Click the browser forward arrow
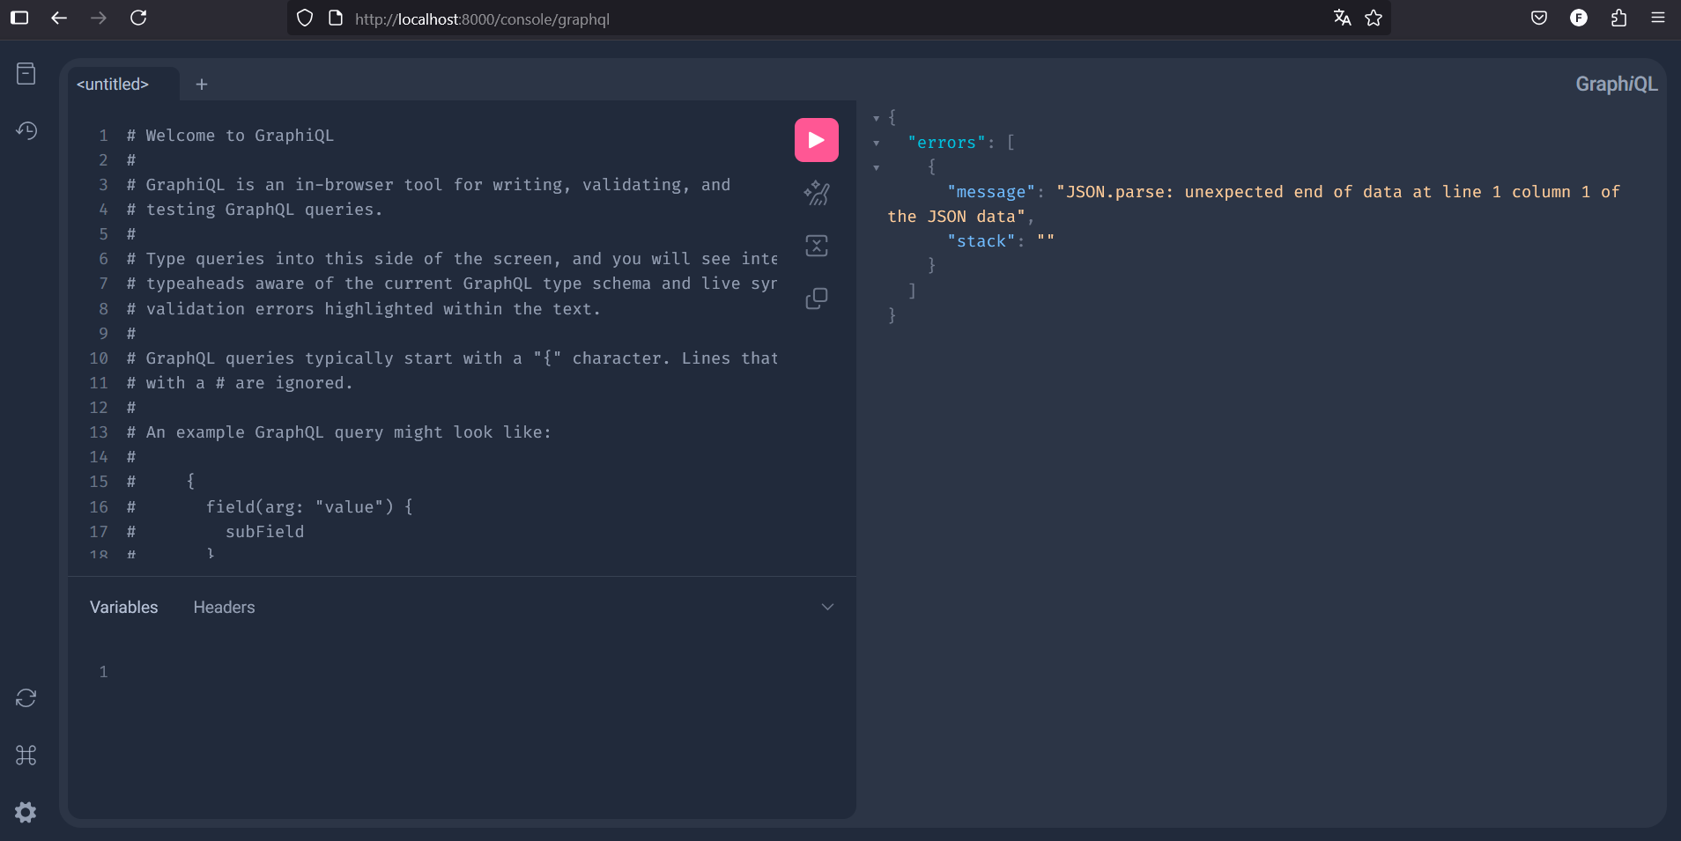The width and height of the screenshot is (1681, 841). (x=99, y=18)
